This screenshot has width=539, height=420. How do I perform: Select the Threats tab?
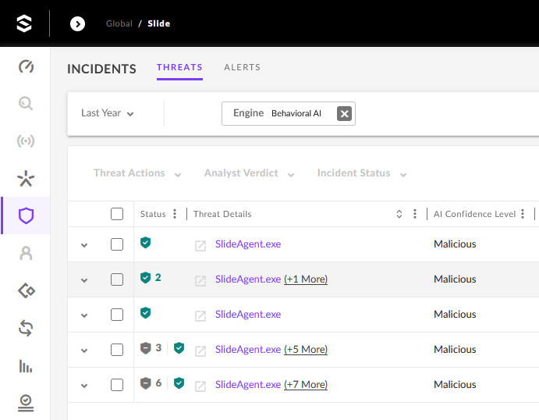tap(179, 68)
